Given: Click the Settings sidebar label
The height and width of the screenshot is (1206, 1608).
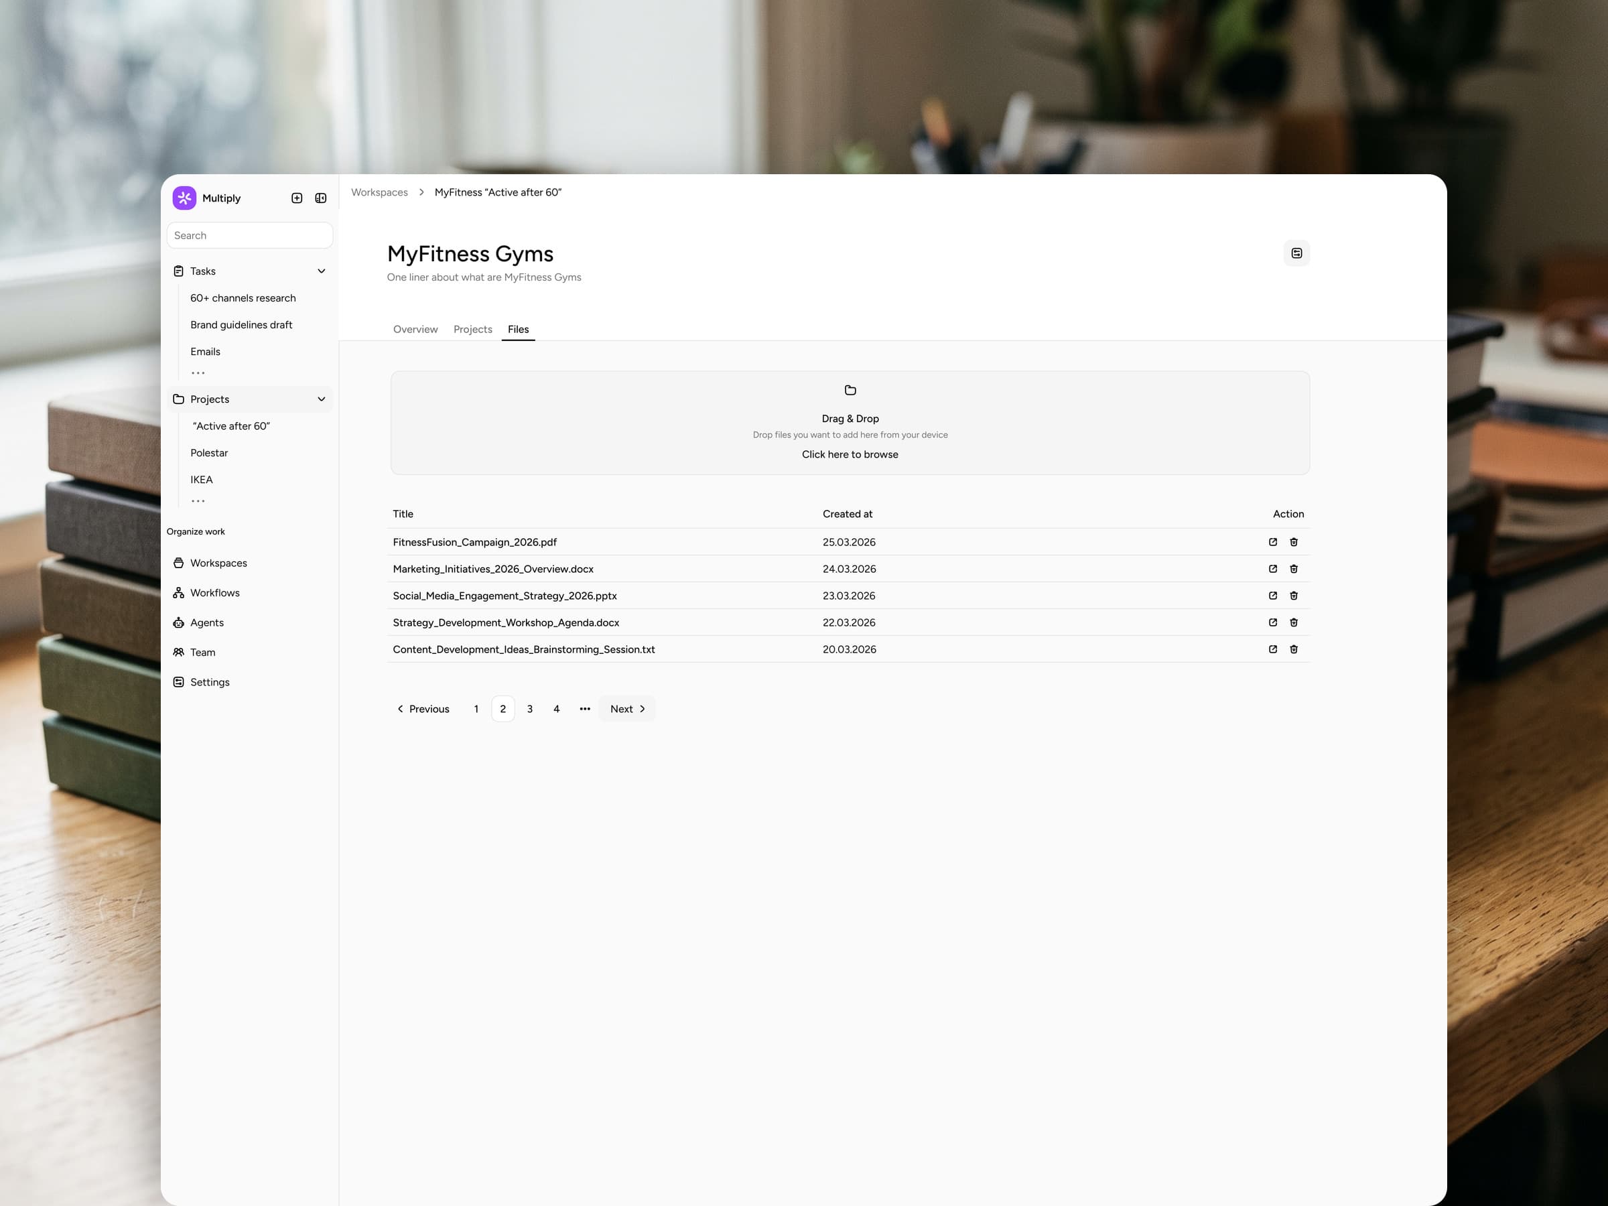Looking at the screenshot, I should (x=210, y=682).
